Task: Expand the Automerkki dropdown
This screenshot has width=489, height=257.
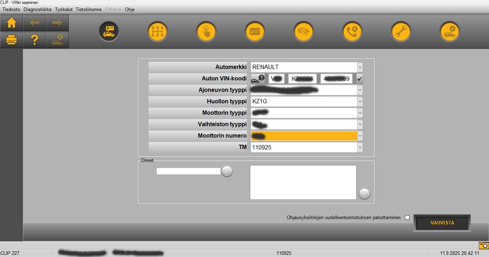Action: (360, 67)
